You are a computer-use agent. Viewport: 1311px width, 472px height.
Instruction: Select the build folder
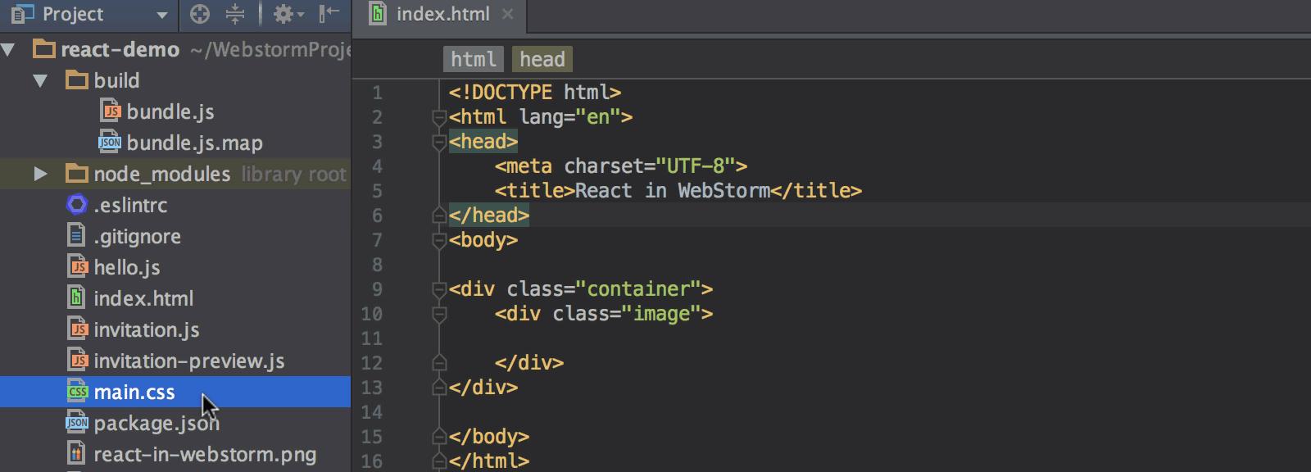pyautogui.click(x=116, y=80)
